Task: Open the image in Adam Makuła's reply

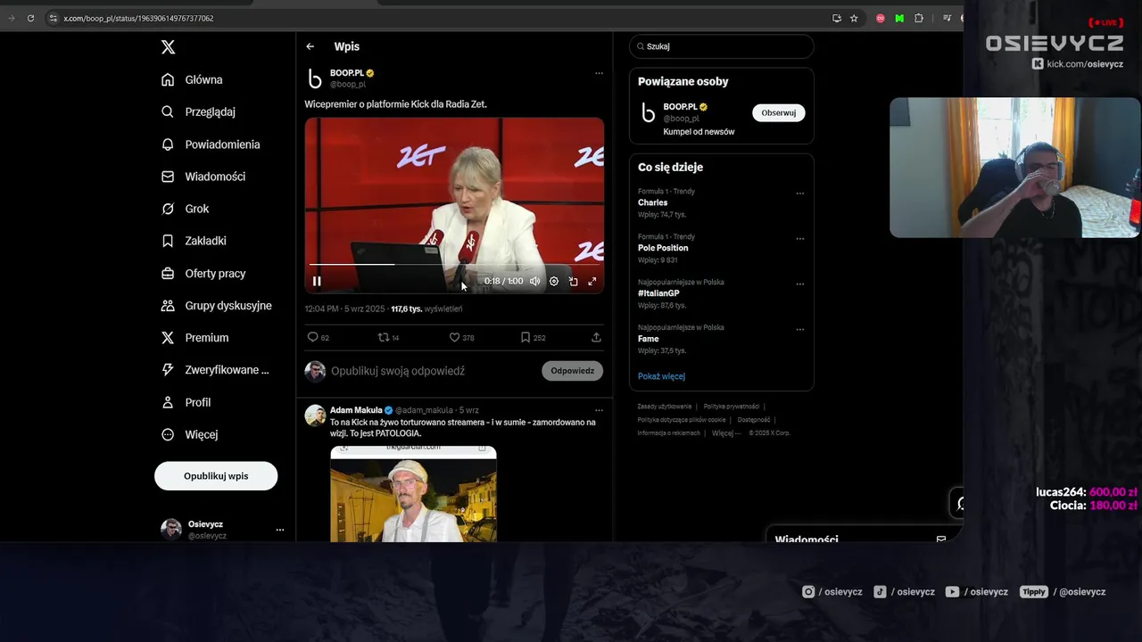Action: coord(413,494)
